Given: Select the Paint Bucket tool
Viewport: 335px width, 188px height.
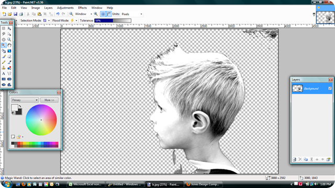Looking at the screenshot, I should coord(4,51).
